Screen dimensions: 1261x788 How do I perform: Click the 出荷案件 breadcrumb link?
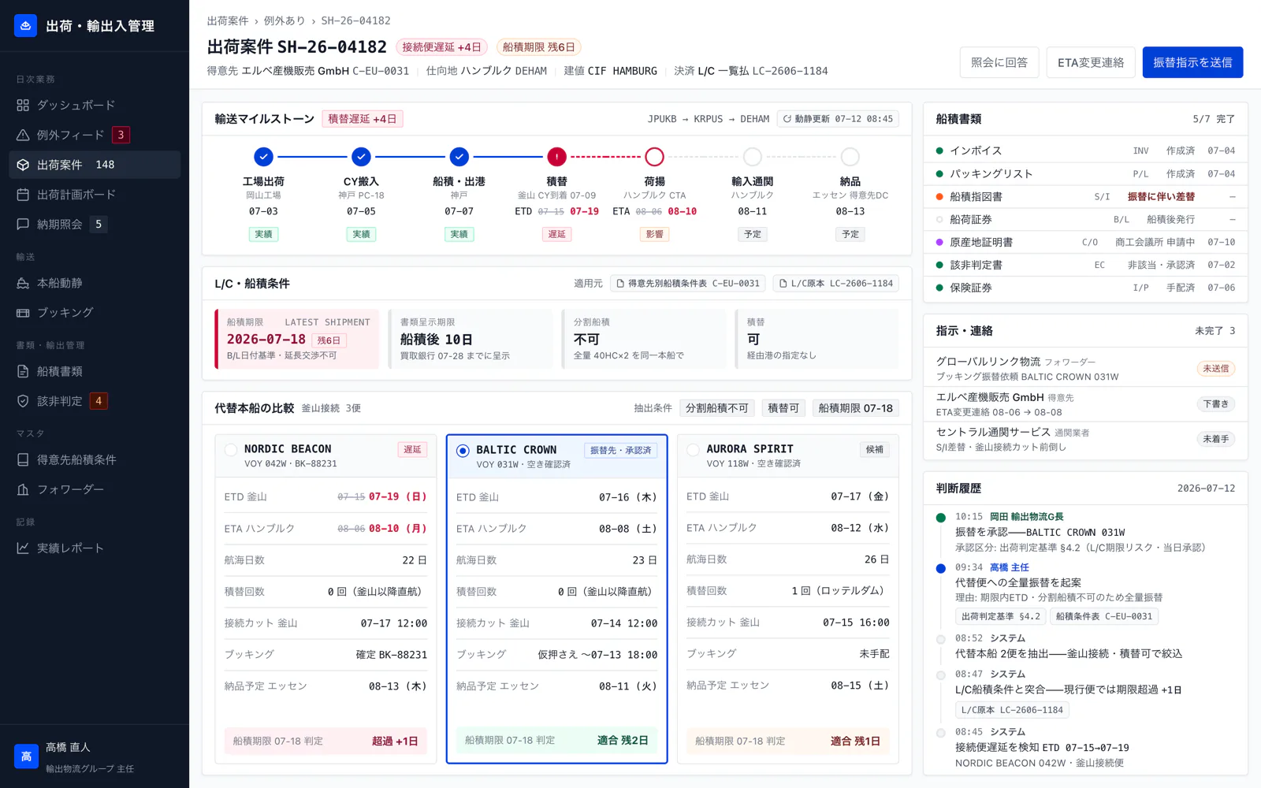[228, 20]
